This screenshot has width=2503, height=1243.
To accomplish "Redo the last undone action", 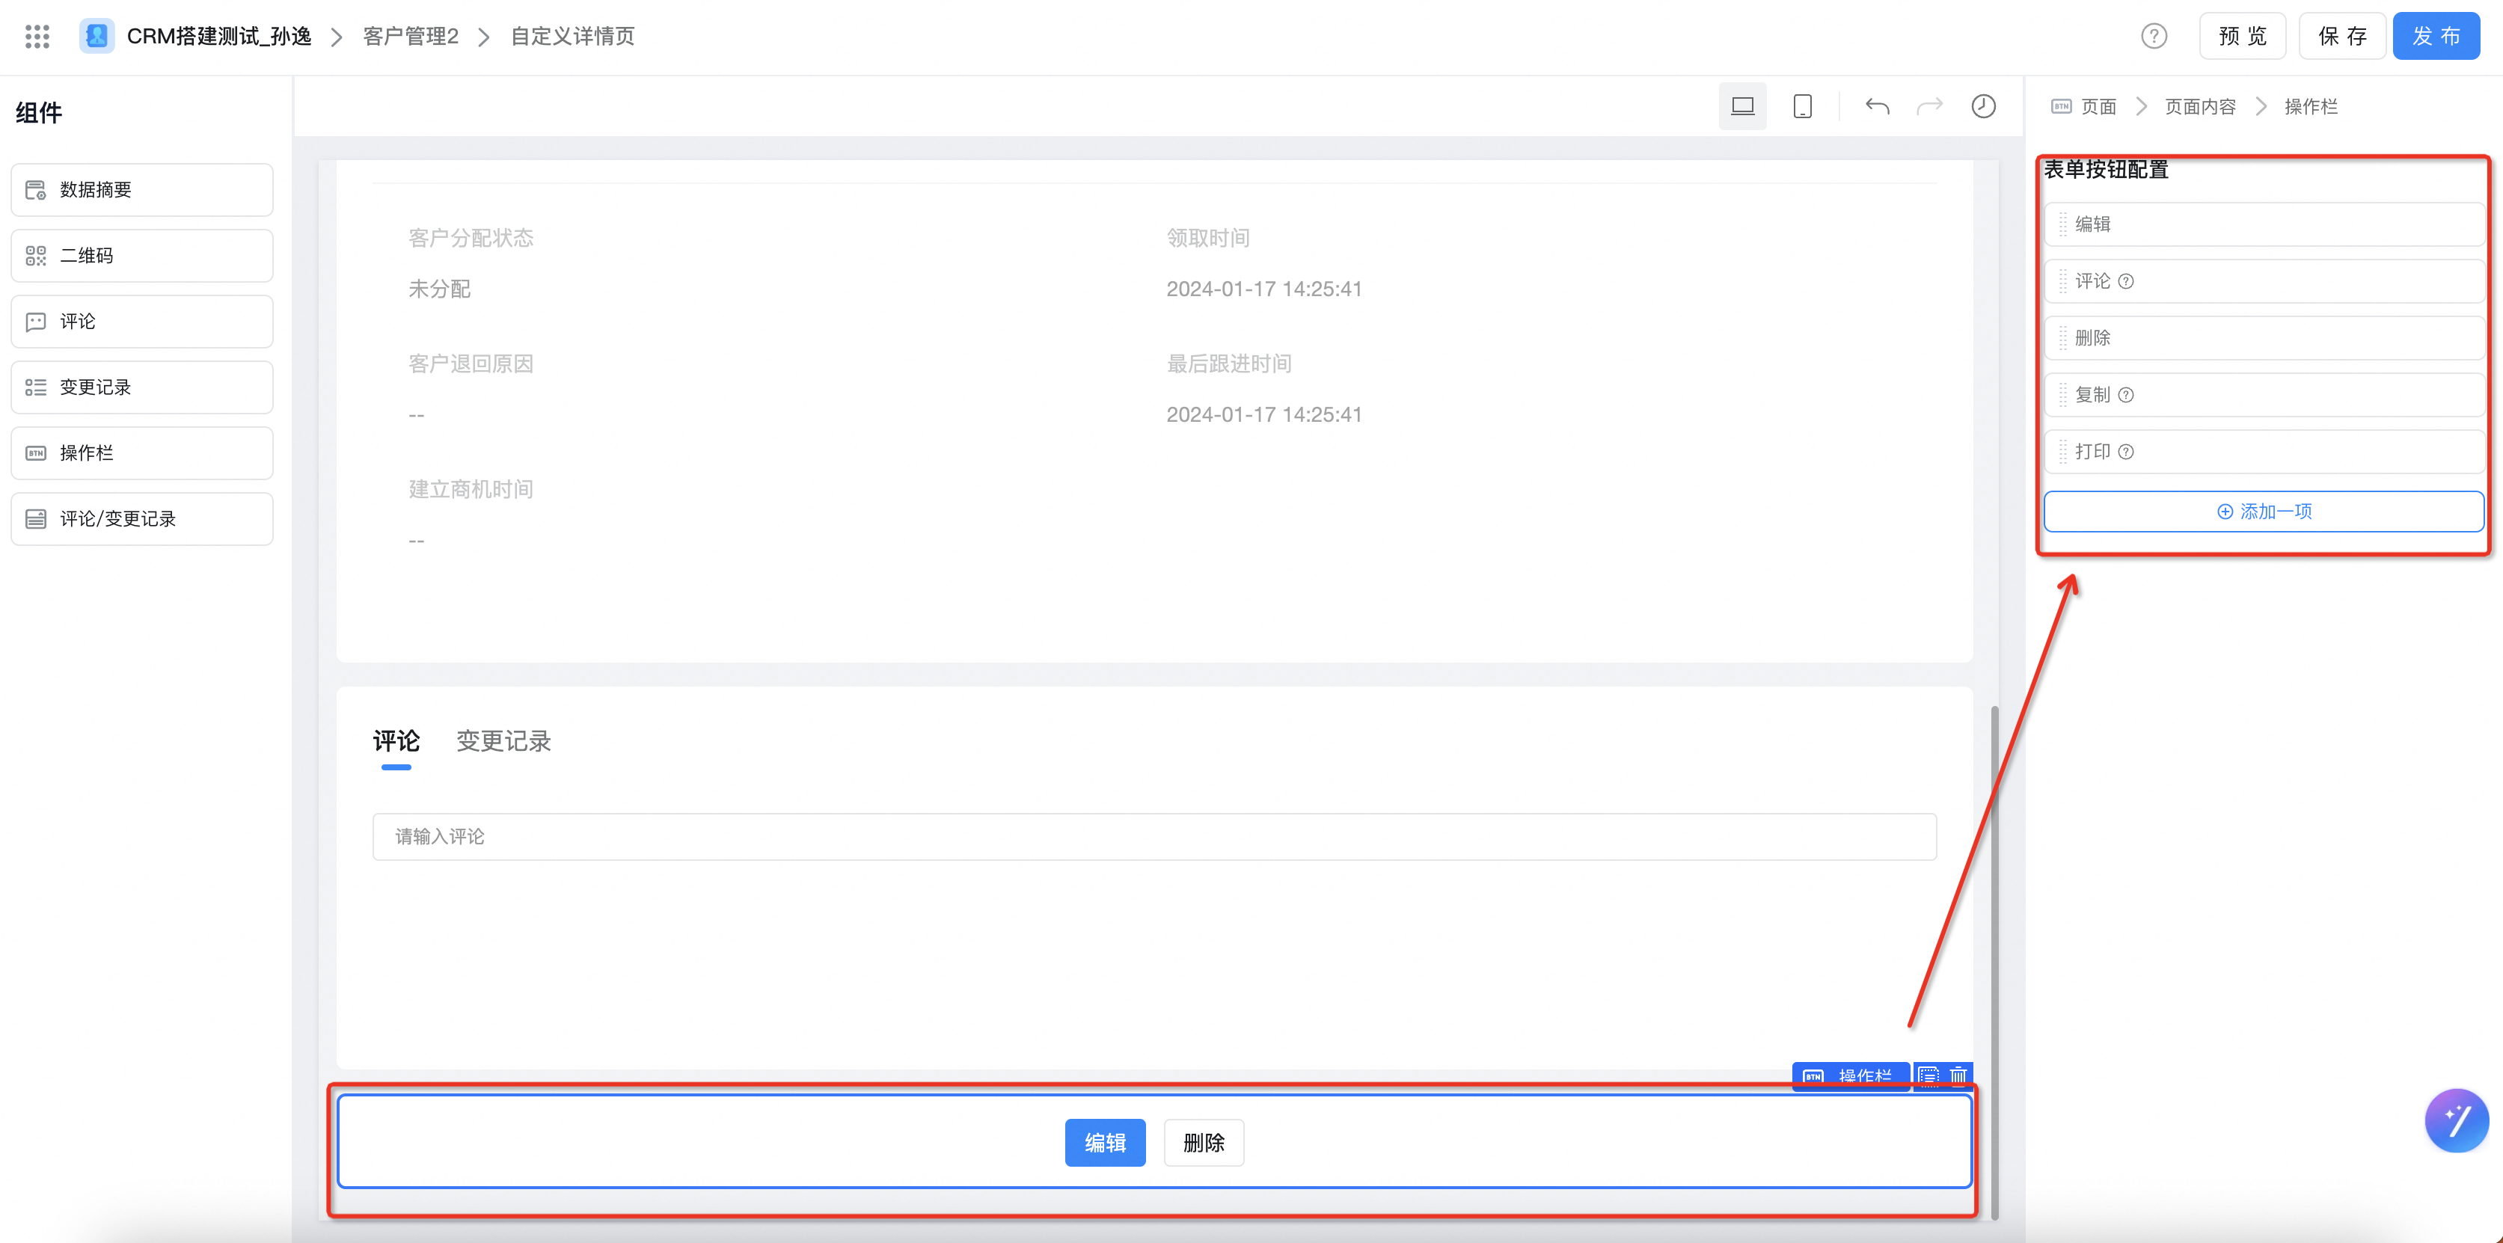I will [1930, 106].
